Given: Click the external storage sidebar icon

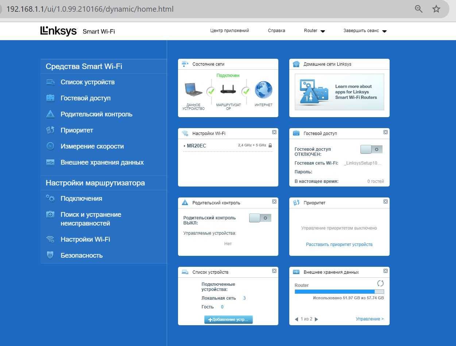Looking at the screenshot, I should tap(50, 162).
